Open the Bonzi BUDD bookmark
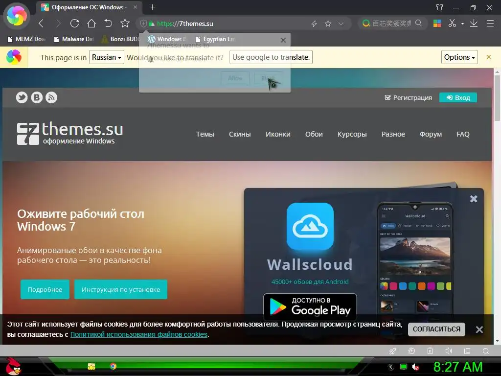The image size is (501, 376). (121, 39)
